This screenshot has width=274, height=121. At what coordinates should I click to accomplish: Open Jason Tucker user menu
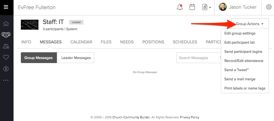238,7
